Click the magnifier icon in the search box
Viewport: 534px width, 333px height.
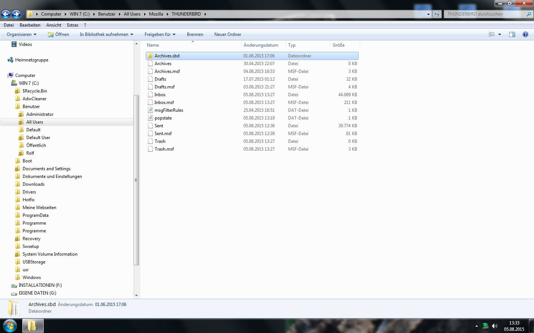528,14
